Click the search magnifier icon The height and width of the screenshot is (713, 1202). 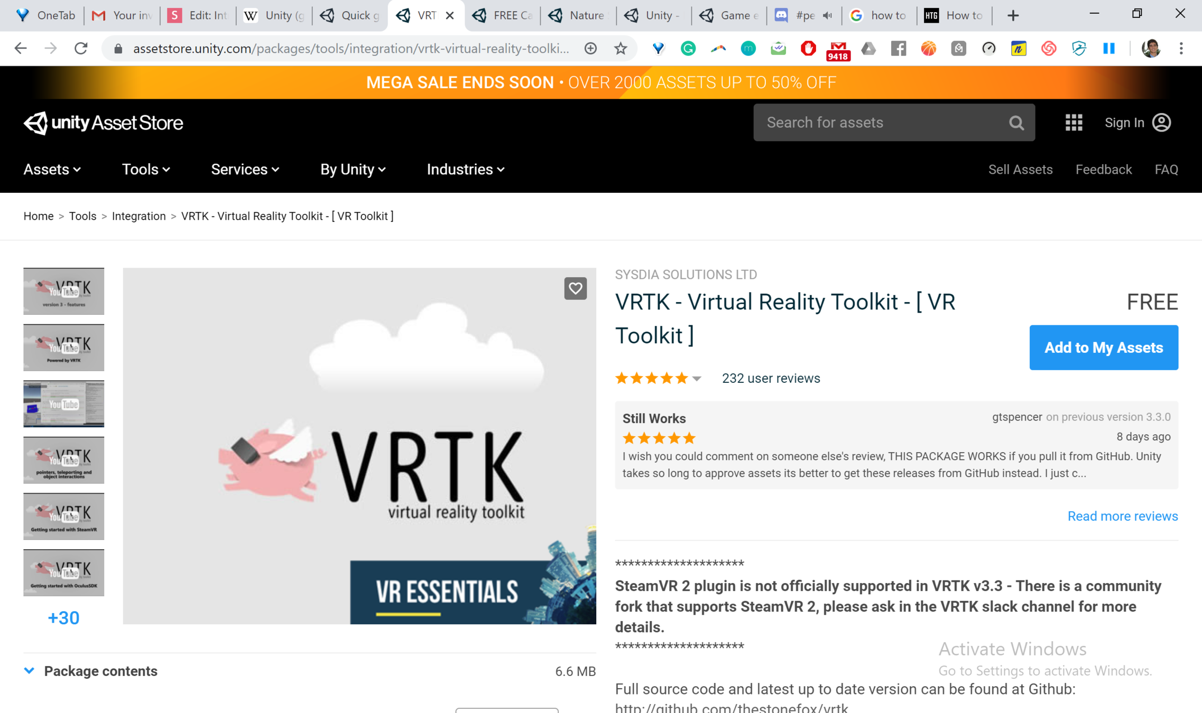point(1016,123)
